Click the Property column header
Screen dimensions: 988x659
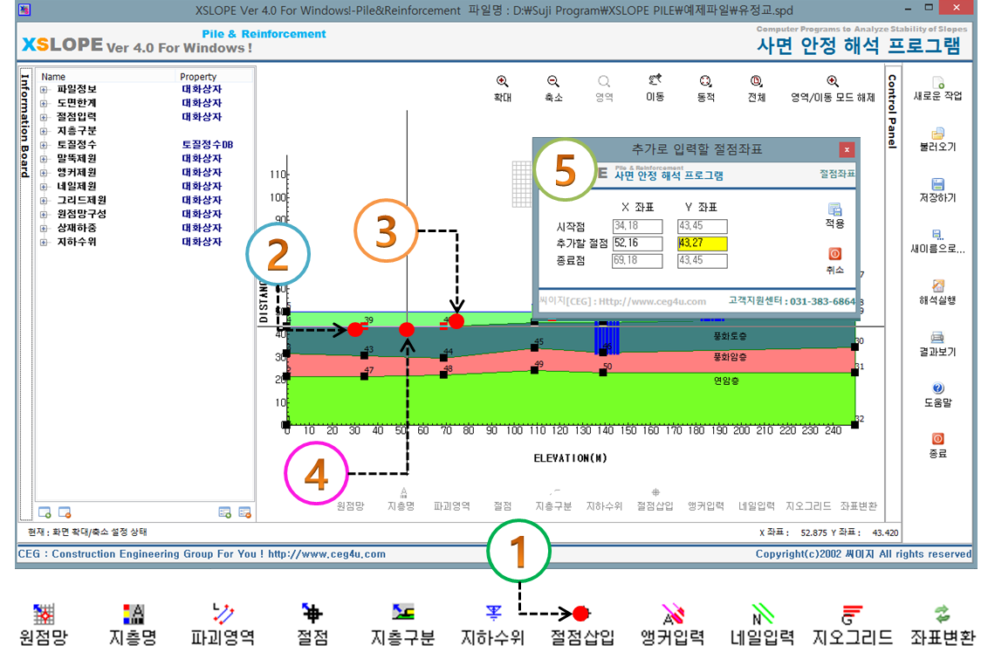(x=198, y=76)
